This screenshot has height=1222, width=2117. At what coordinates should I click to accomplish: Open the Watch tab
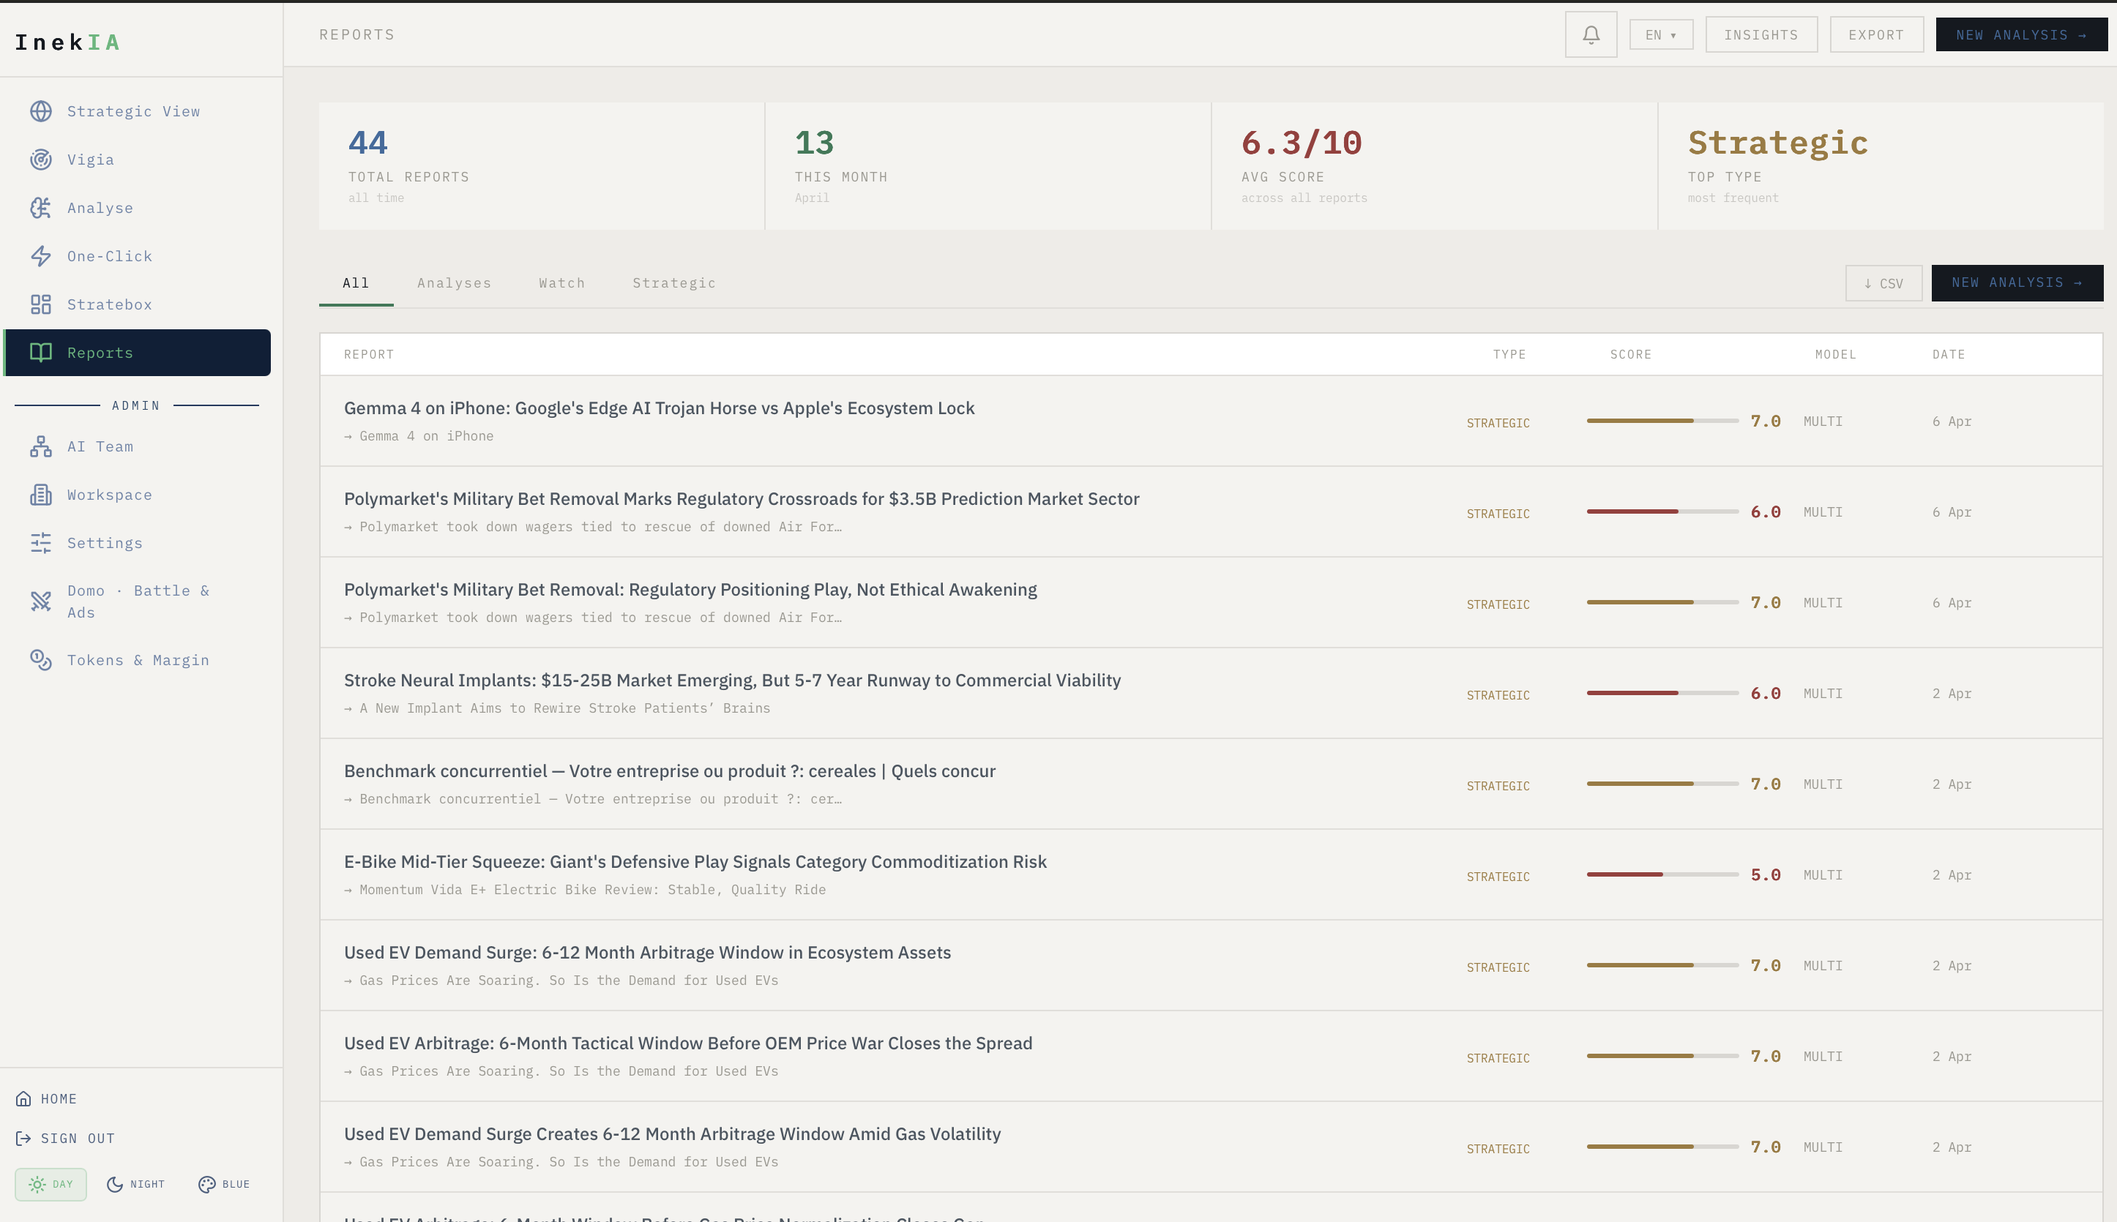click(x=561, y=283)
